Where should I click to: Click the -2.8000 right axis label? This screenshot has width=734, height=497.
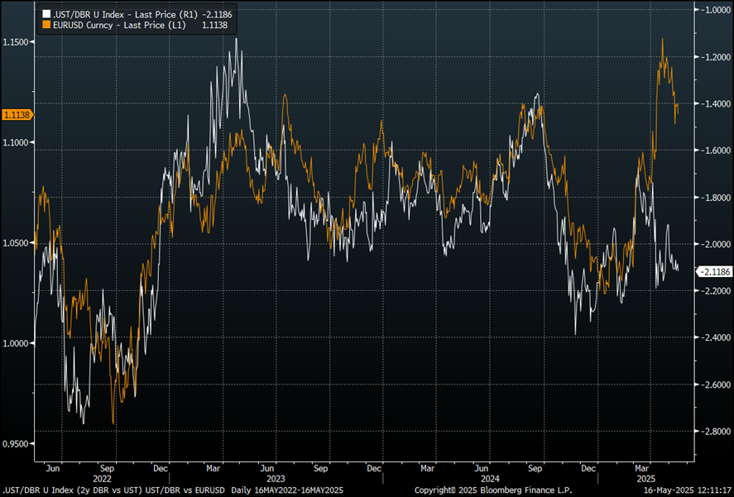[715, 432]
